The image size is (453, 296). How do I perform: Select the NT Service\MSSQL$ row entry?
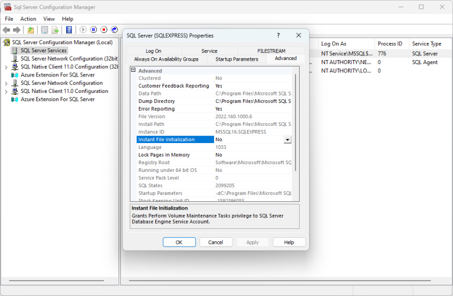click(x=347, y=54)
